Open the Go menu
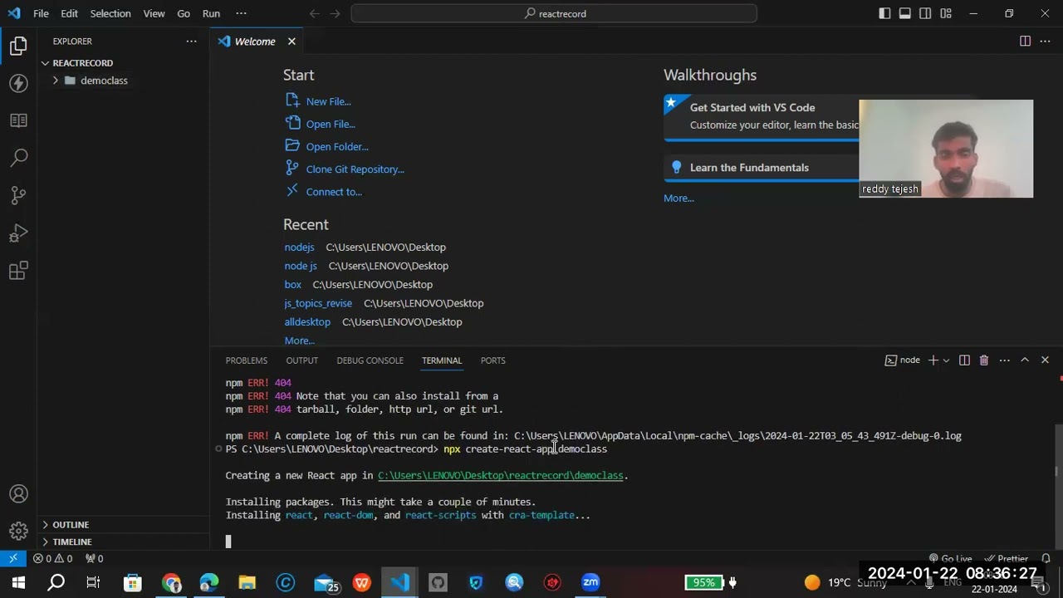The height and width of the screenshot is (598, 1063). point(184,13)
